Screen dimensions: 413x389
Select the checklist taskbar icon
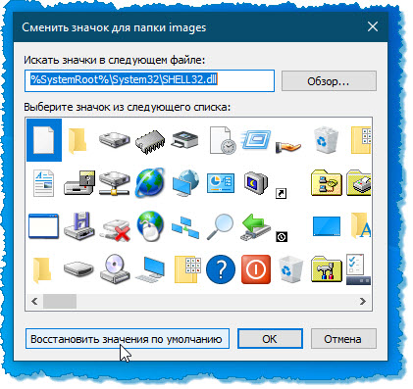(358, 269)
